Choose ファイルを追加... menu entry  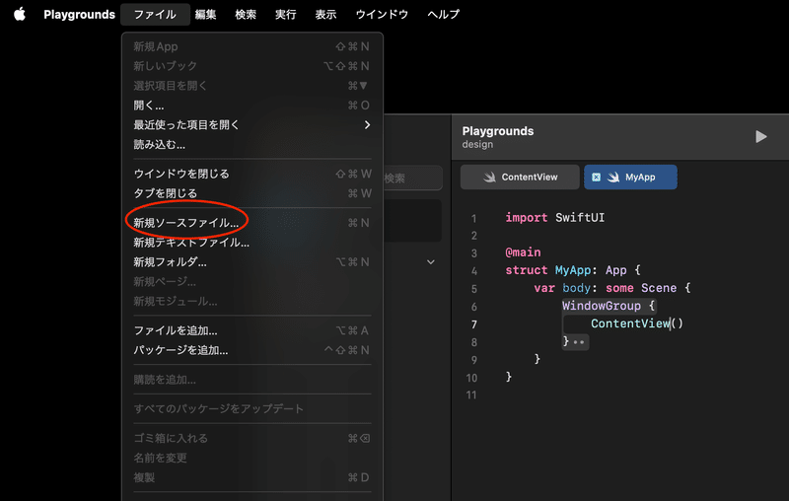252,330
